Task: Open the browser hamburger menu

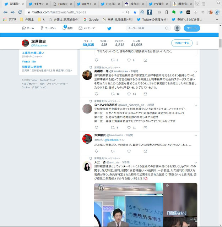Action: tap(204, 4)
